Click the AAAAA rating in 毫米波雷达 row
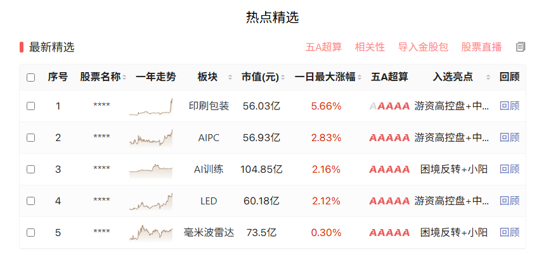The height and width of the screenshot is (255, 539). (x=389, y=233)
